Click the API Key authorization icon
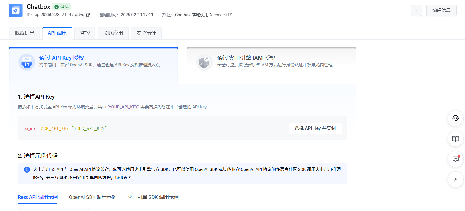The width and height of the screenshot is (465, 211). click(x=27, y=62)
